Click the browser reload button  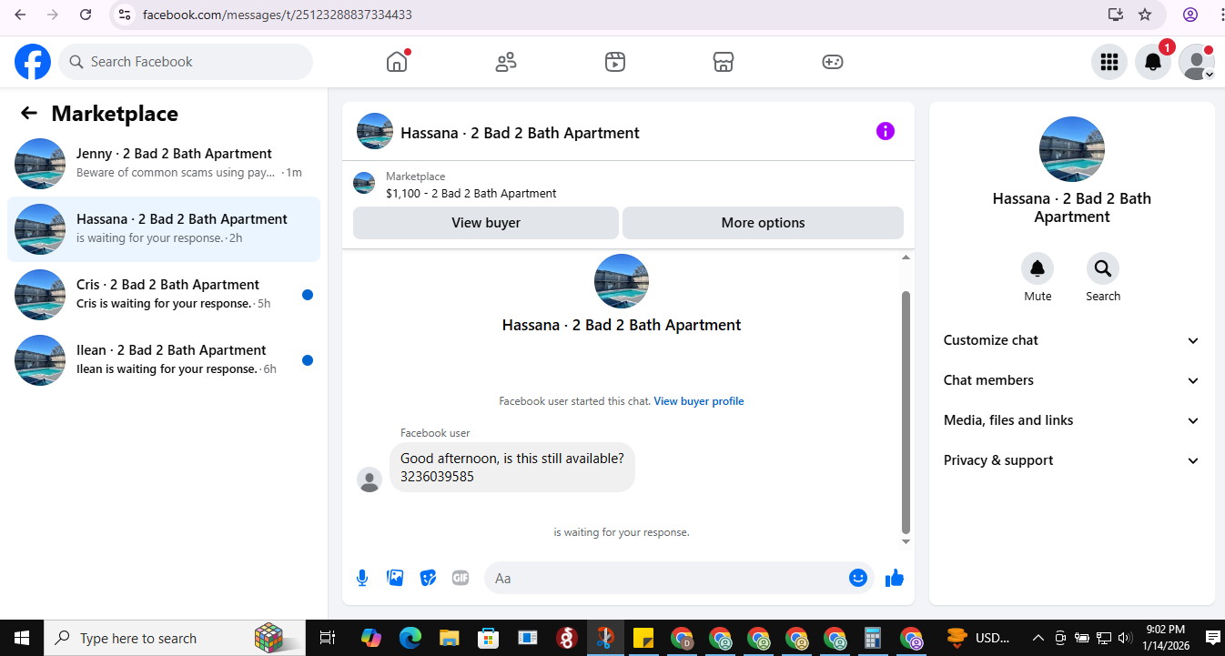(x=86, y=15)
